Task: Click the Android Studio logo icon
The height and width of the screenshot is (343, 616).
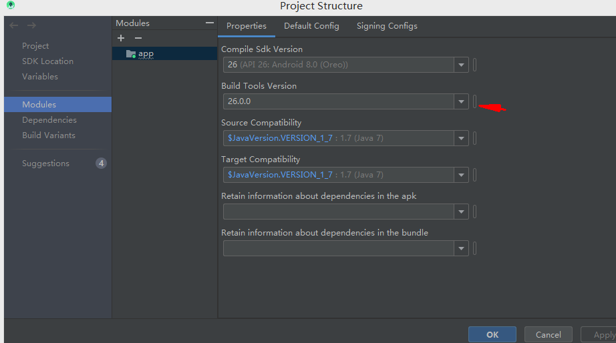Action: pos(11,5)
